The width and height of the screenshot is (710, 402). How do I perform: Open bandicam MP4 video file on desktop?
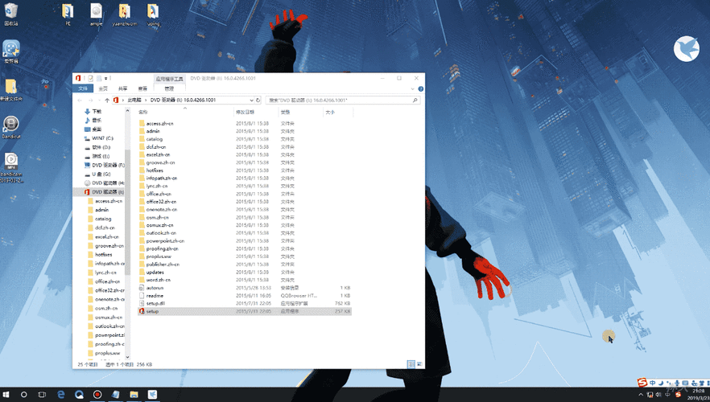11,167
